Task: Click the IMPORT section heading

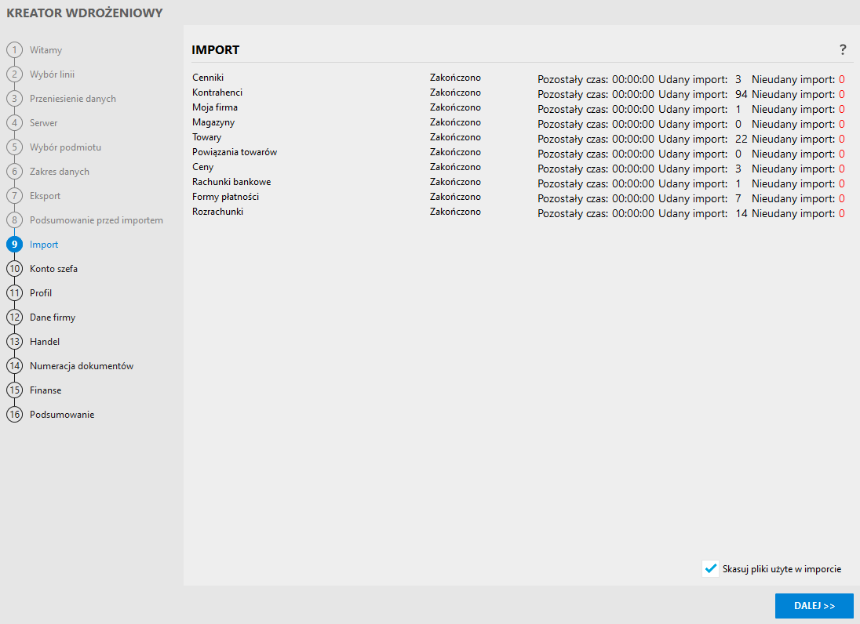Action: [216, 50]
